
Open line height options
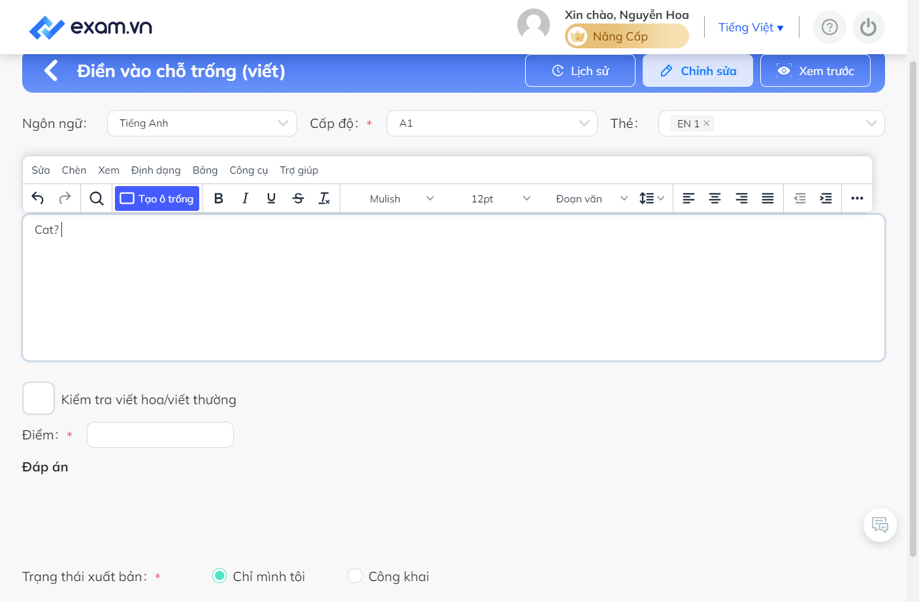tap(651, 198)
